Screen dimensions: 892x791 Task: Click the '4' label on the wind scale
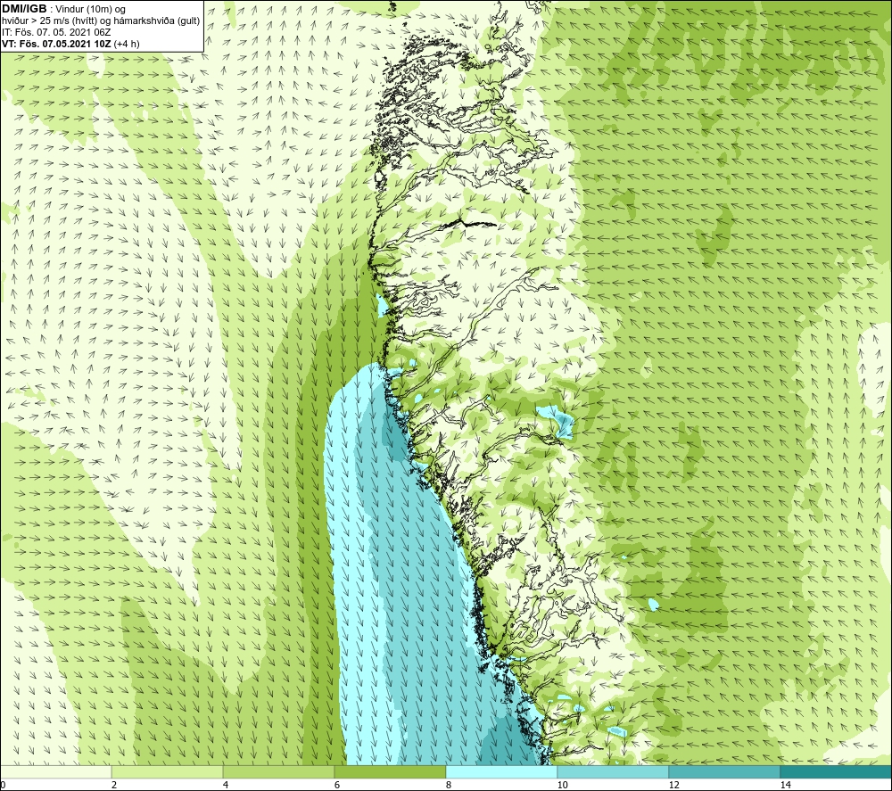coord(226,785)
